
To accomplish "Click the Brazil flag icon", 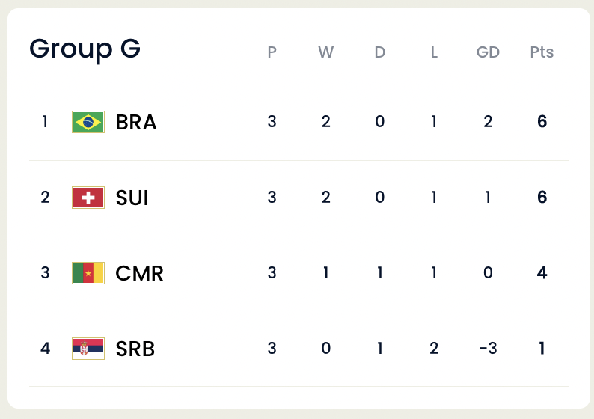I will coord(88,122).
